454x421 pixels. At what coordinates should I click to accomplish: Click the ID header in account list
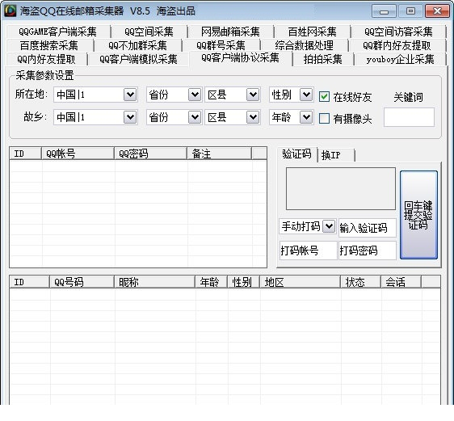point(26,154)
